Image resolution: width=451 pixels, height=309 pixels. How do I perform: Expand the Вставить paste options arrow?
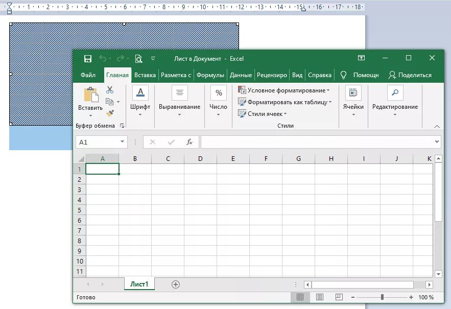[x=90, y=115]
